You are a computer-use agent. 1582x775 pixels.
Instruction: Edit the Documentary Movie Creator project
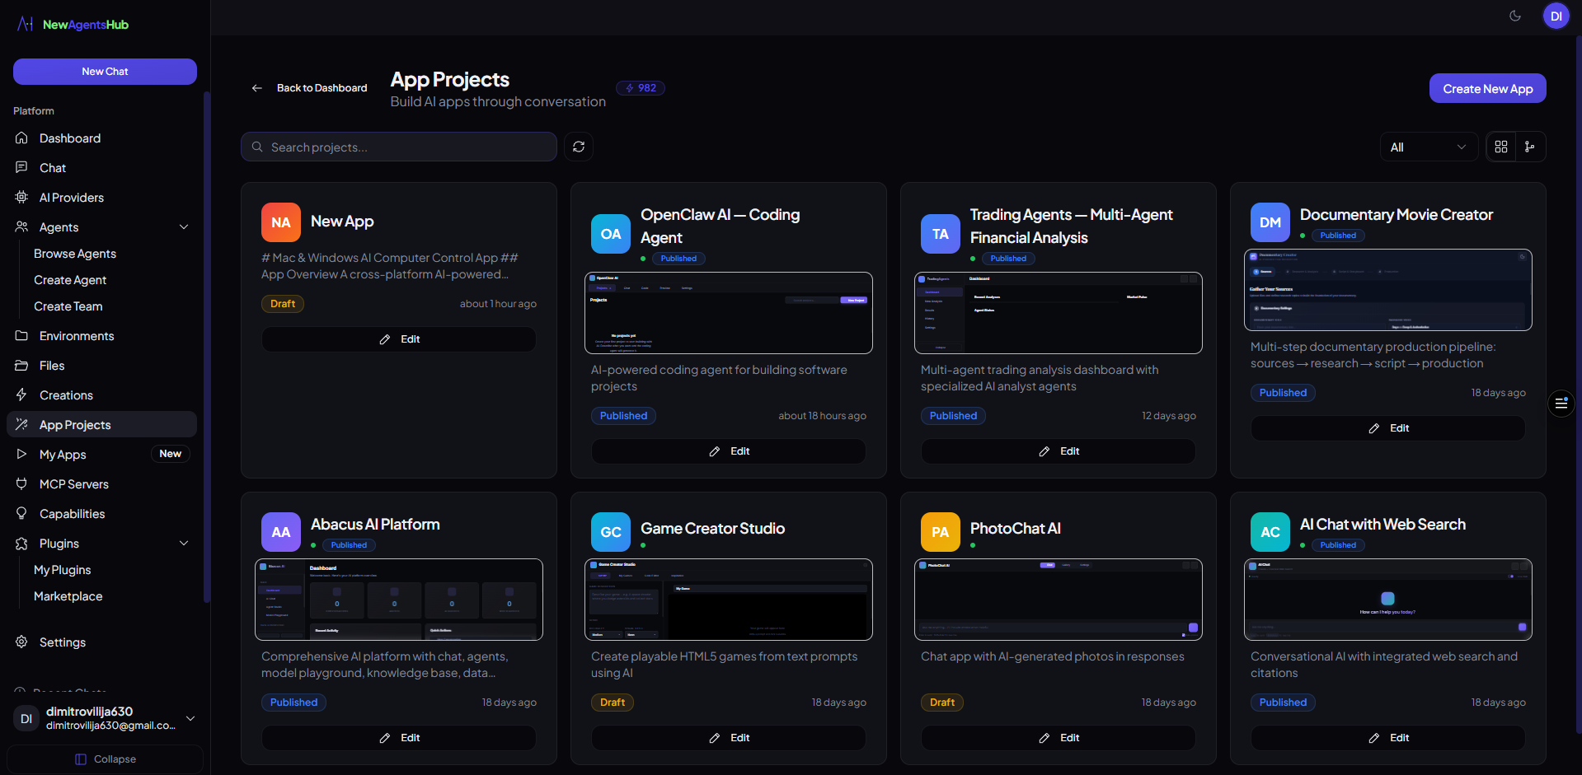pyautogui.click(x=1388, y=428)
